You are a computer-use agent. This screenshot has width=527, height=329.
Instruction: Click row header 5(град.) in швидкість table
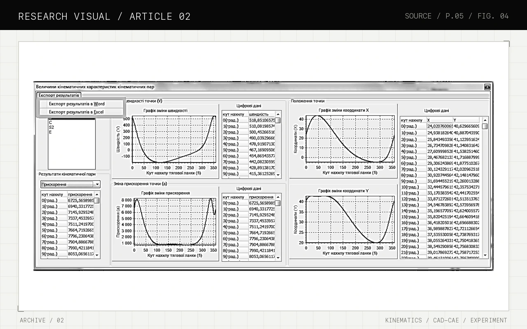pos(235,150)
